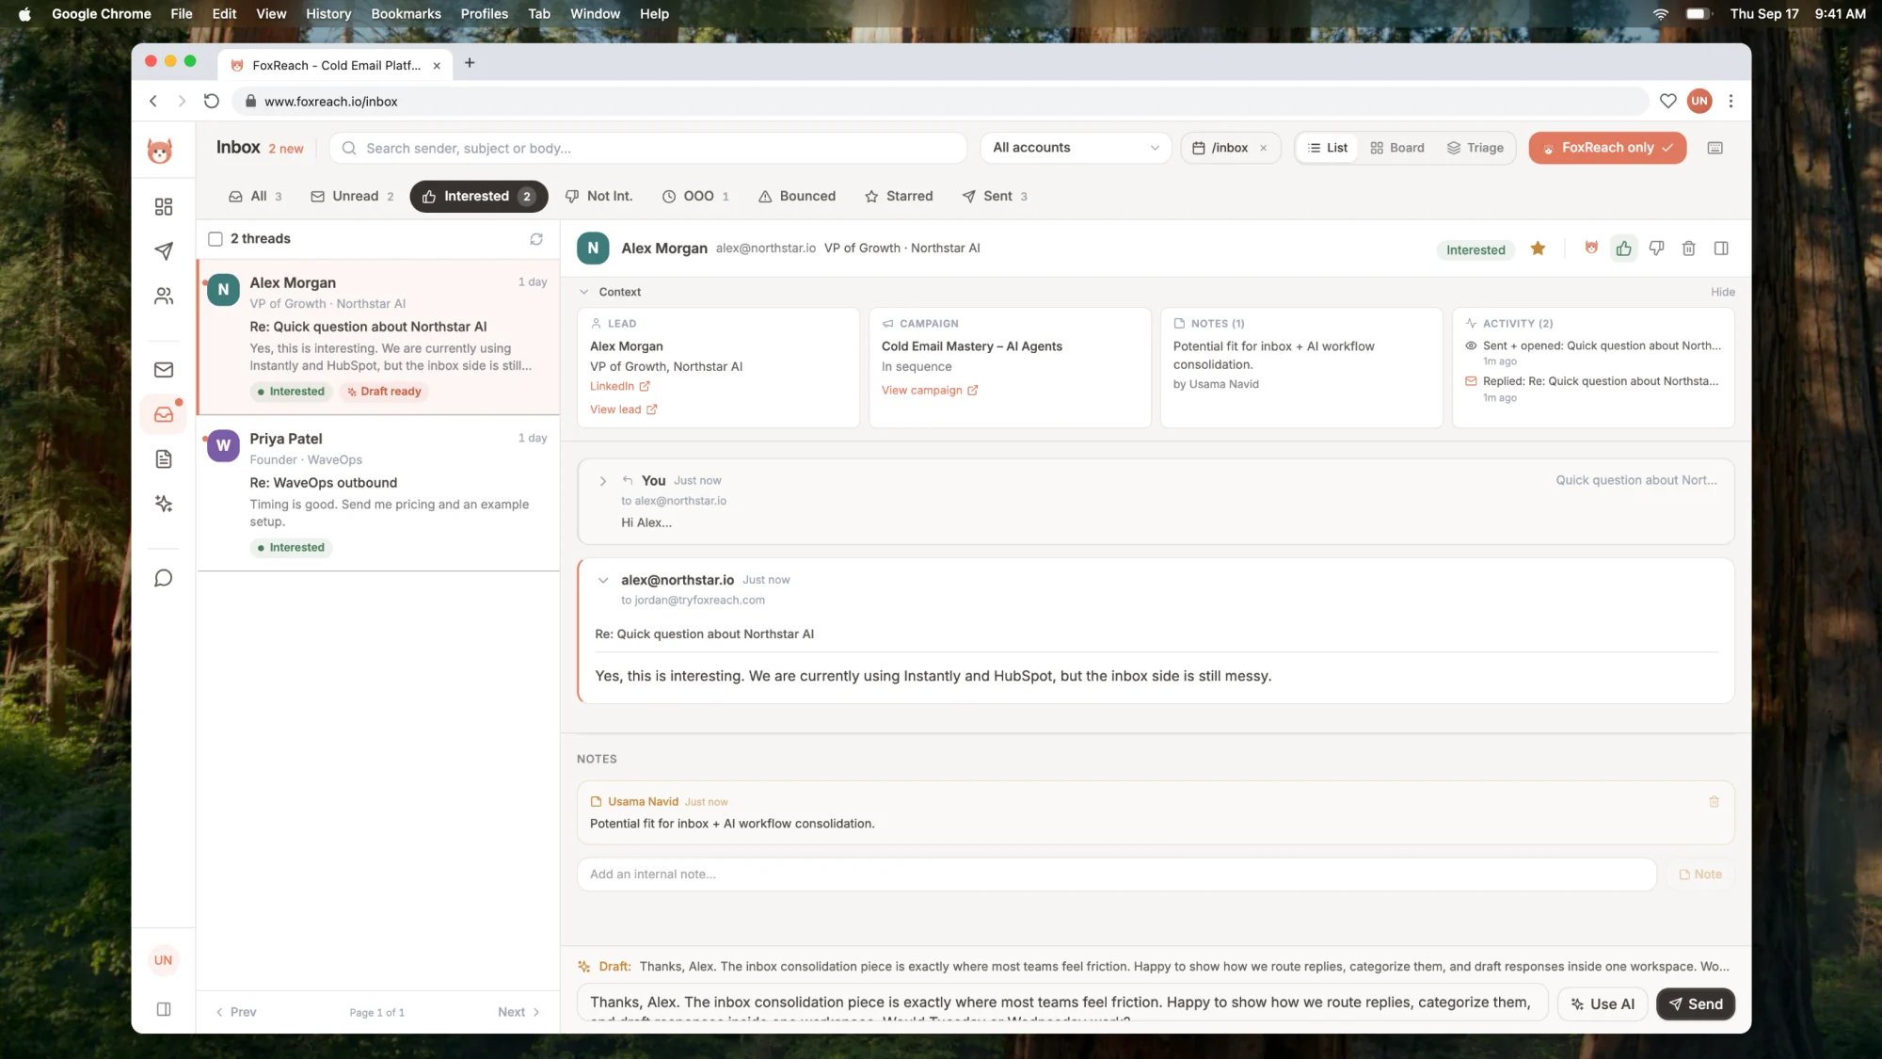The image size is (1882, 1059).
Task: Open the Apple menu
Action: 24,13
